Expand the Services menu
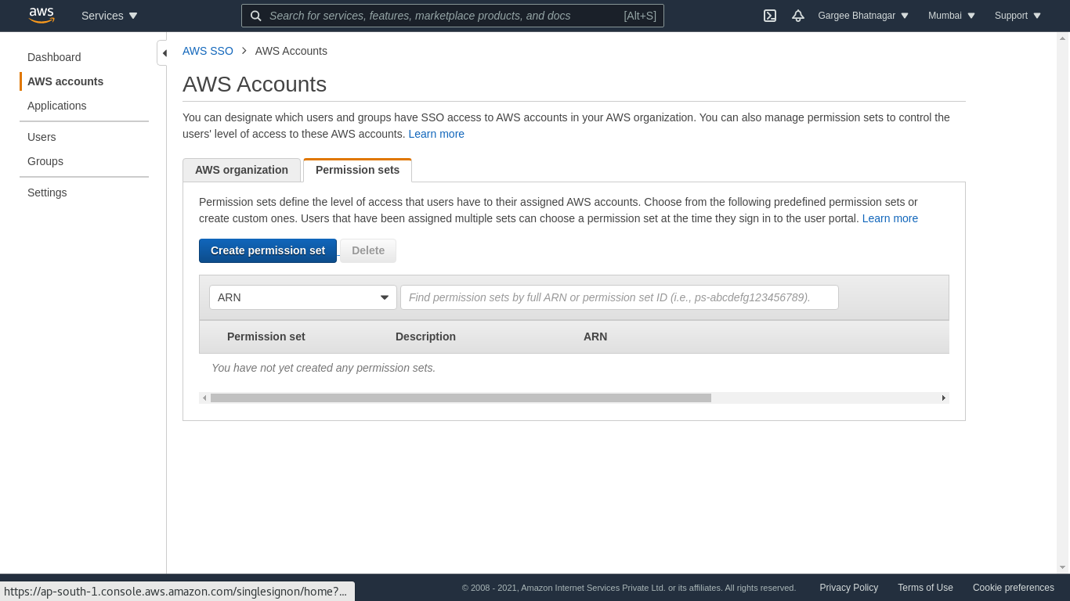Viewport: 1070px width, 601px height. tap(110, 16)
